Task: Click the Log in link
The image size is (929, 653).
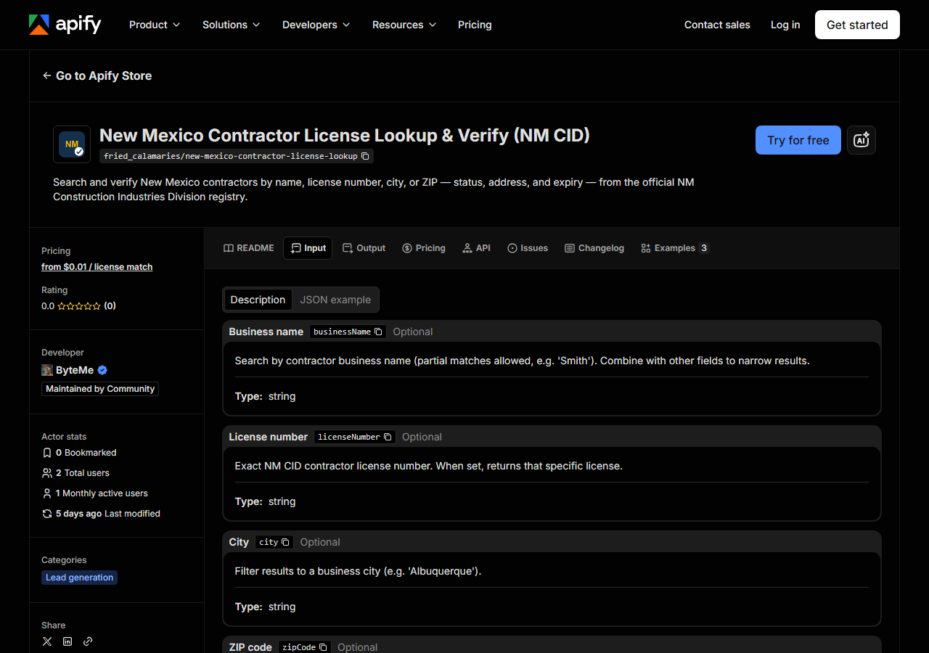Action: tap(785, 25)
